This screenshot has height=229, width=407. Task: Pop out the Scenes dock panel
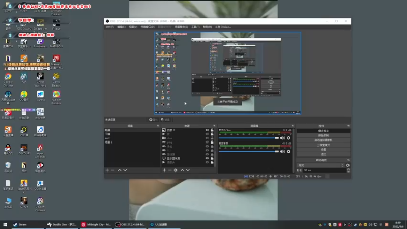158,126
